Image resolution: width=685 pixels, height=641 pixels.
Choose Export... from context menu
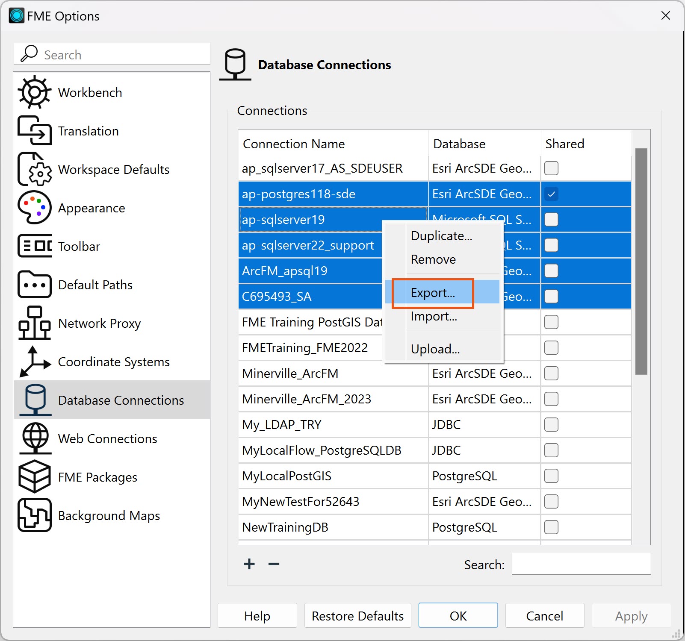coord(443,293)
